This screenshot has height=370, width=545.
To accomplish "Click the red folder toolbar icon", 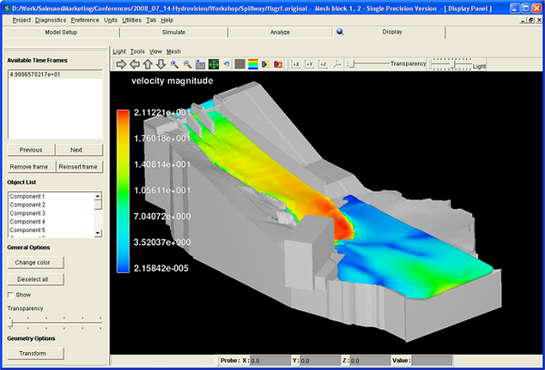I will (x=278, y=64).
